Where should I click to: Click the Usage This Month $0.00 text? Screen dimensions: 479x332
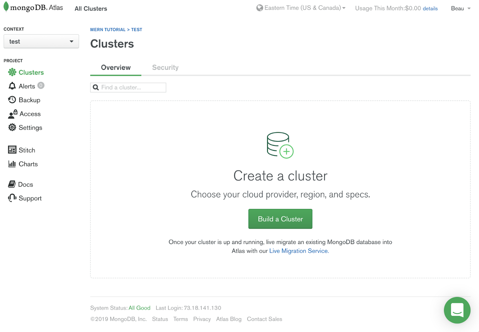388,8
